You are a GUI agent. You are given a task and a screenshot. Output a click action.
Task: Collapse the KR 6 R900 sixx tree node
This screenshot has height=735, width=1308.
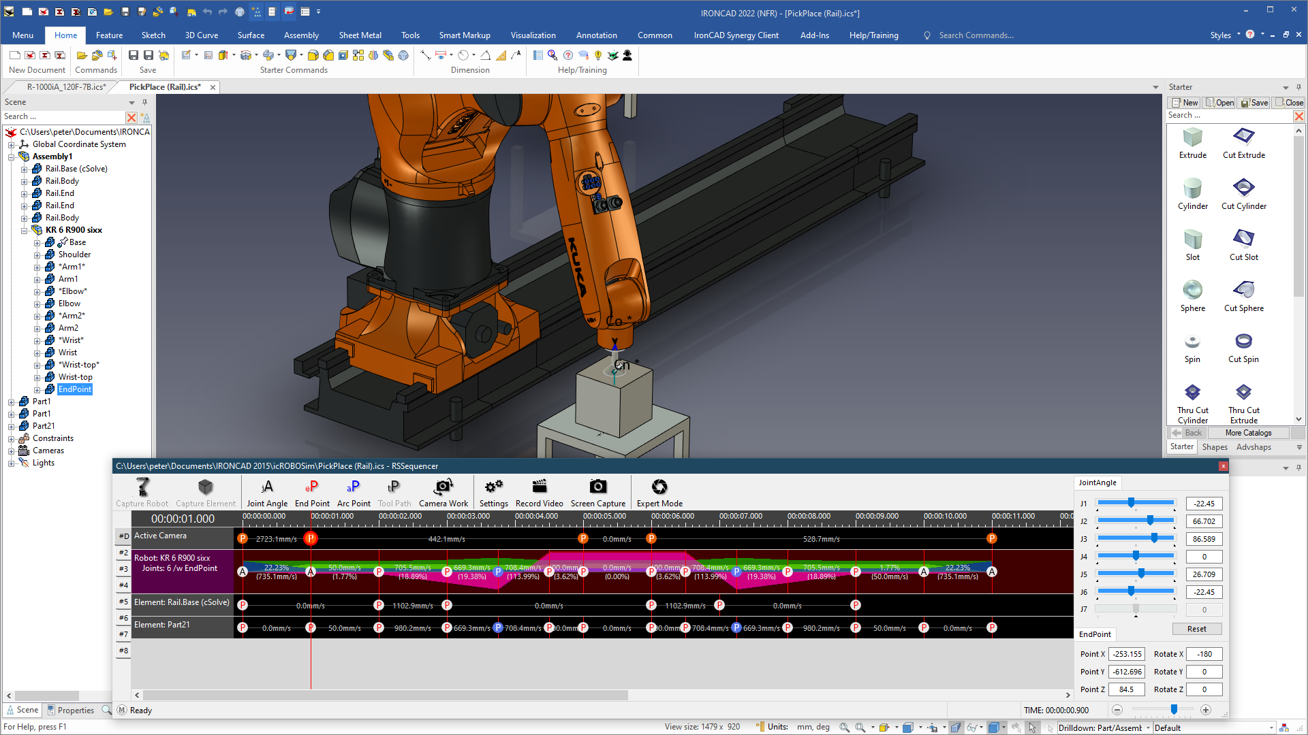(25, 231)
